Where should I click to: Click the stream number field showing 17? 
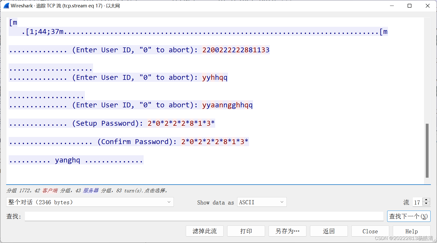pyautogui.click(x=418, y=202)
